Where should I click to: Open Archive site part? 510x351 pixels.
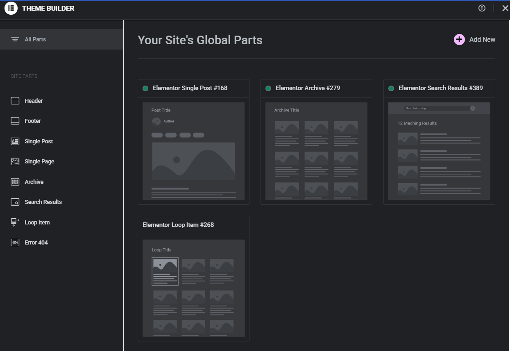click(34, 182)
